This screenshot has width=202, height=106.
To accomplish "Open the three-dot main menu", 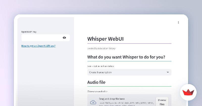I will point(178,22).
